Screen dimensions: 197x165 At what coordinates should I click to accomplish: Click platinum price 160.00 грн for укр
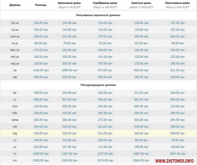(x=177, y=77)
